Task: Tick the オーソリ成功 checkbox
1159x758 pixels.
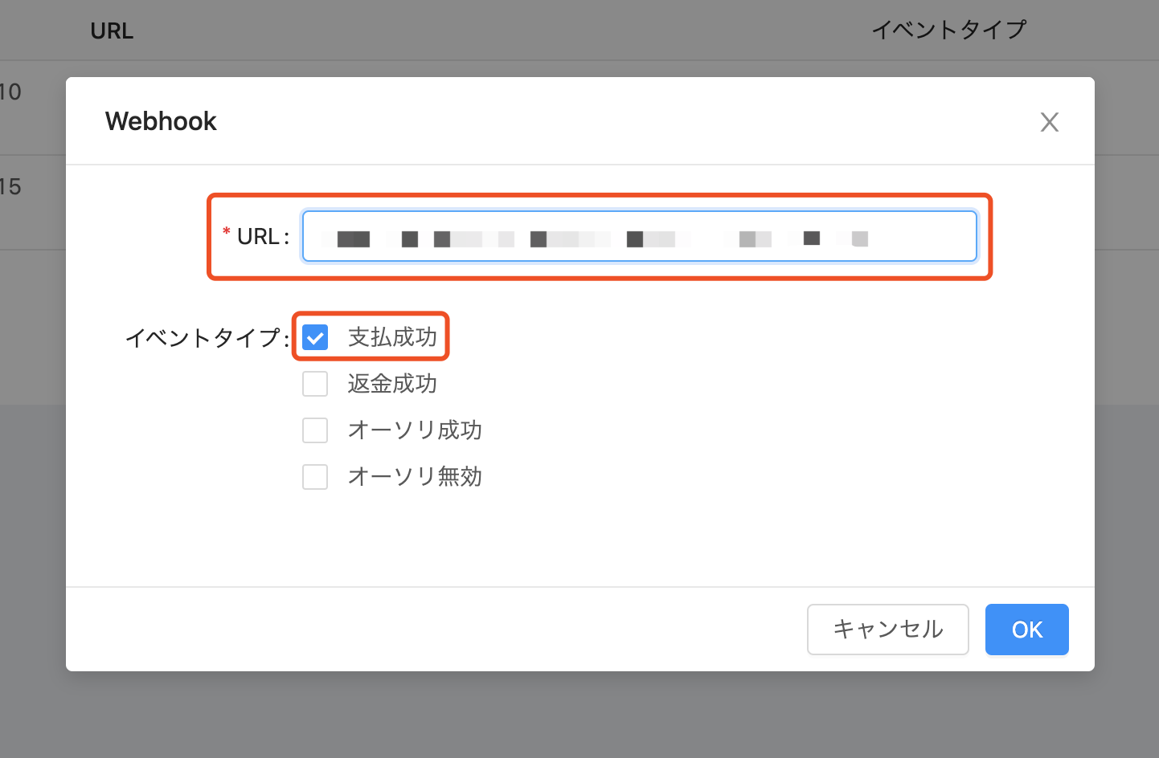Action: pos(315,430)
